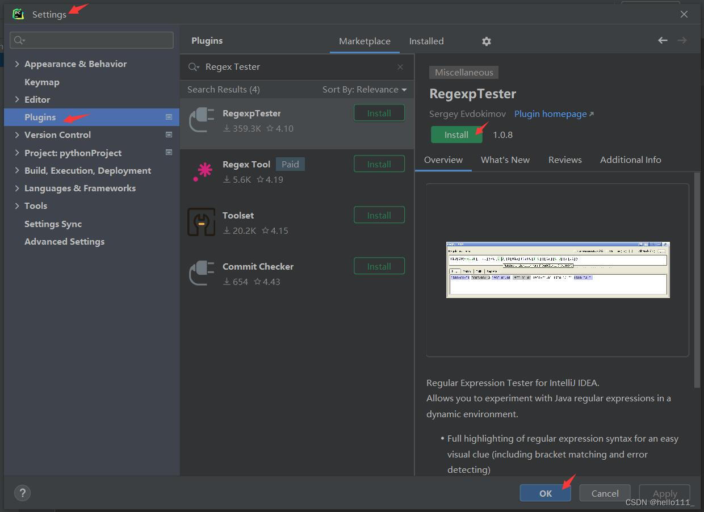
Task: Open the Sort By: Relevance dropdown
Action: click(x=364, y=90)
